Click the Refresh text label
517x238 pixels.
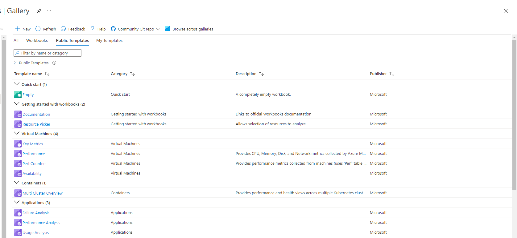pos(49,29)
